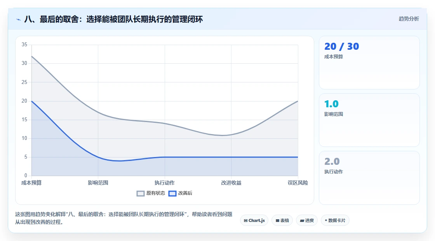Click the section title 八、最后的取舍
This screenshot has height=241, width=435.
(114, 19)
